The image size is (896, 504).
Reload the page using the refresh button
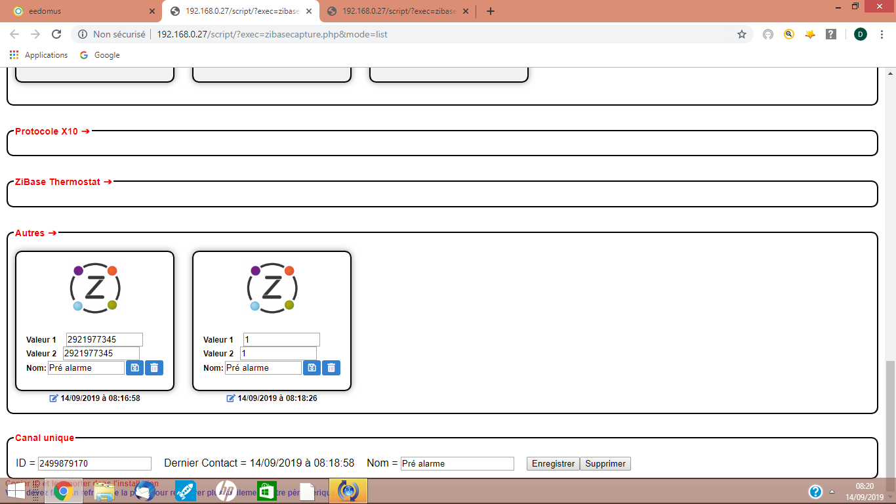click(x=56, y=34)
